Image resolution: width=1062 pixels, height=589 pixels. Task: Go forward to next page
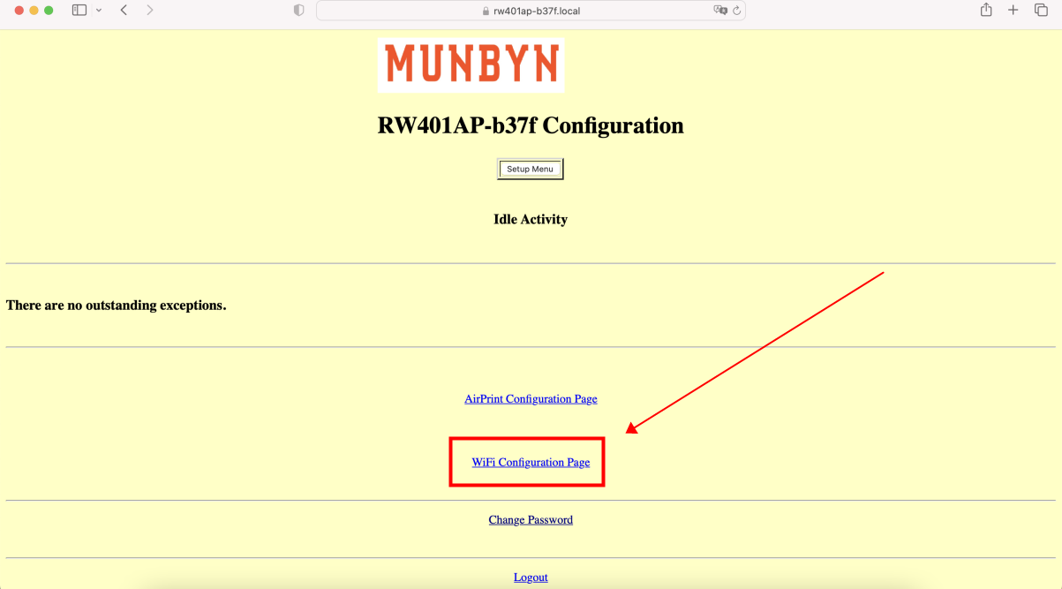(150, 11)
